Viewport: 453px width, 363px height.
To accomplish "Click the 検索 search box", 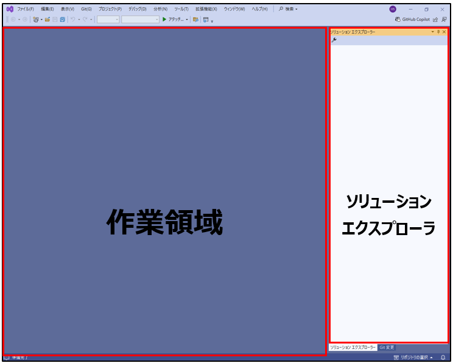I will point(289,9).
